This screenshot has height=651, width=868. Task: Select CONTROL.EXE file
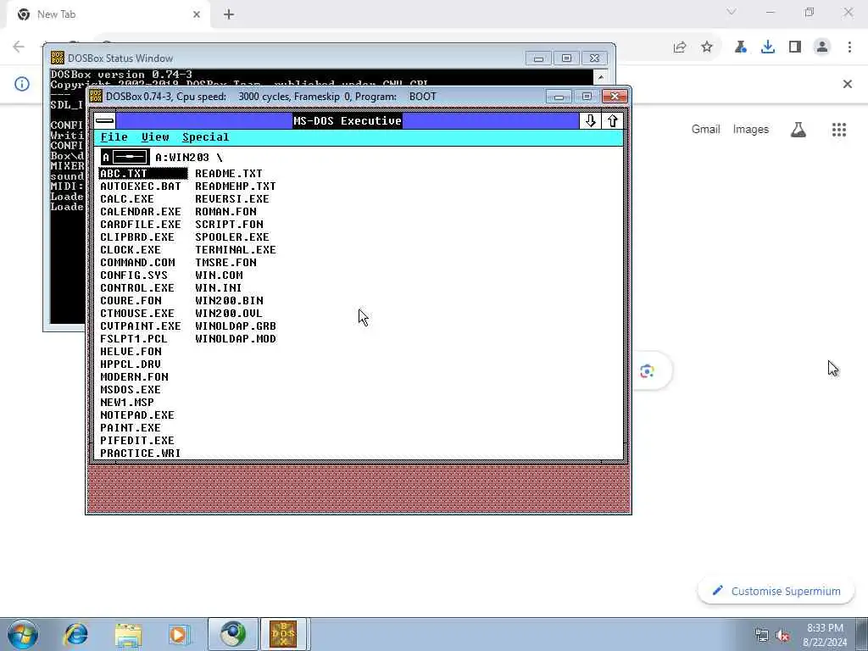137,288
